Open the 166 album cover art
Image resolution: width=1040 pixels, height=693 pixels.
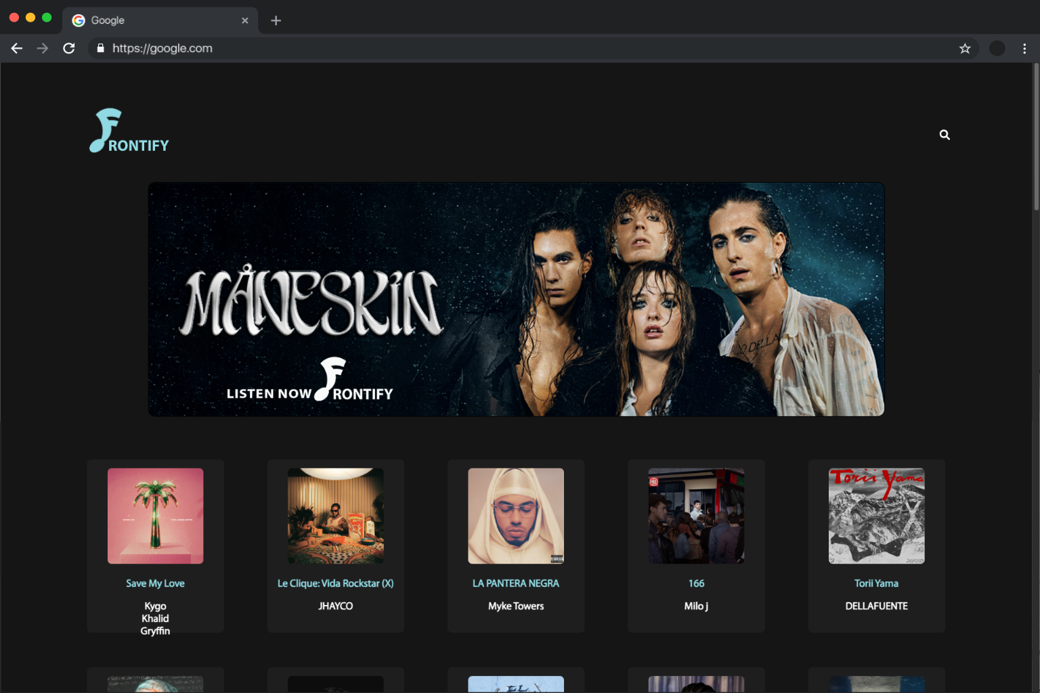[x=696, y=516]
